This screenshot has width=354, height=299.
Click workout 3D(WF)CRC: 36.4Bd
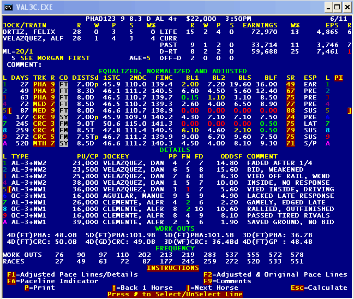click(201, 242)
